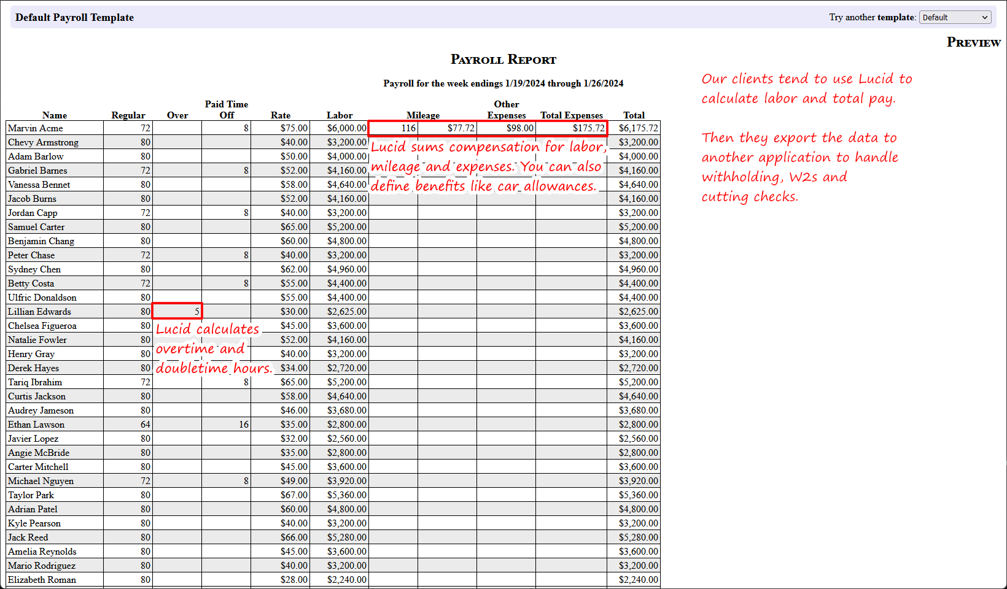Viewport: 1007px width, 589px height.
Task: Click Elizabeth Roman's $28.00 rate
Action: point(281,580)
